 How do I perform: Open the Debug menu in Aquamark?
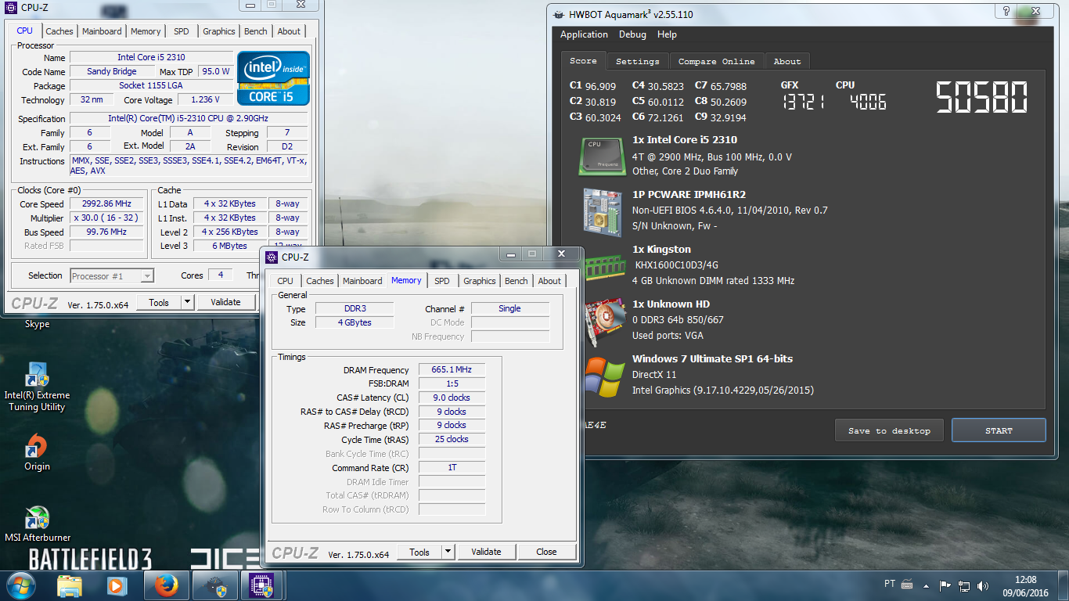click(x=632, y=34)
